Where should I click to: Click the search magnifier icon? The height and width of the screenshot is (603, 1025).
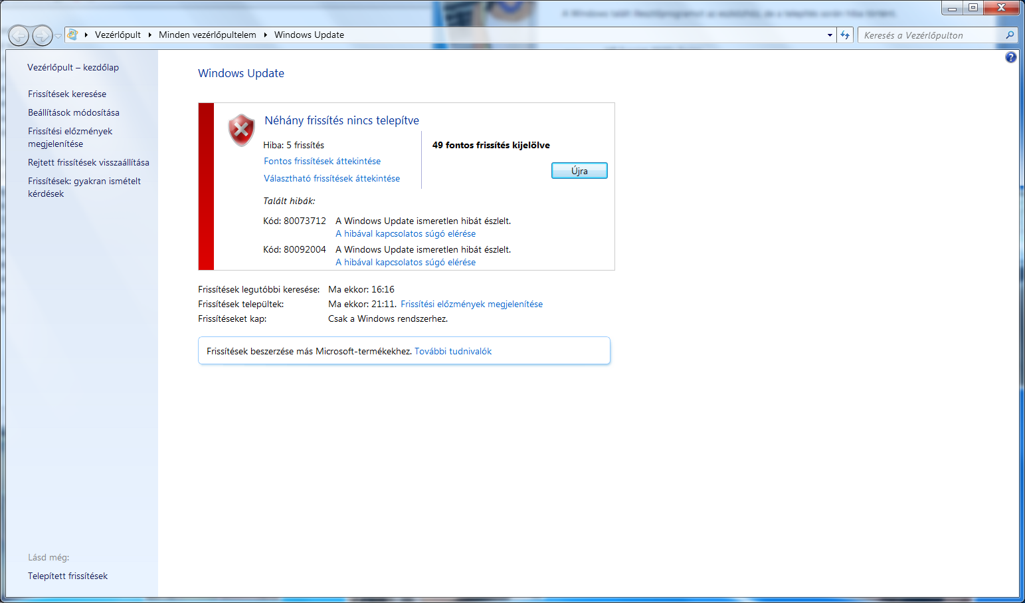[x=1010, y=35]
